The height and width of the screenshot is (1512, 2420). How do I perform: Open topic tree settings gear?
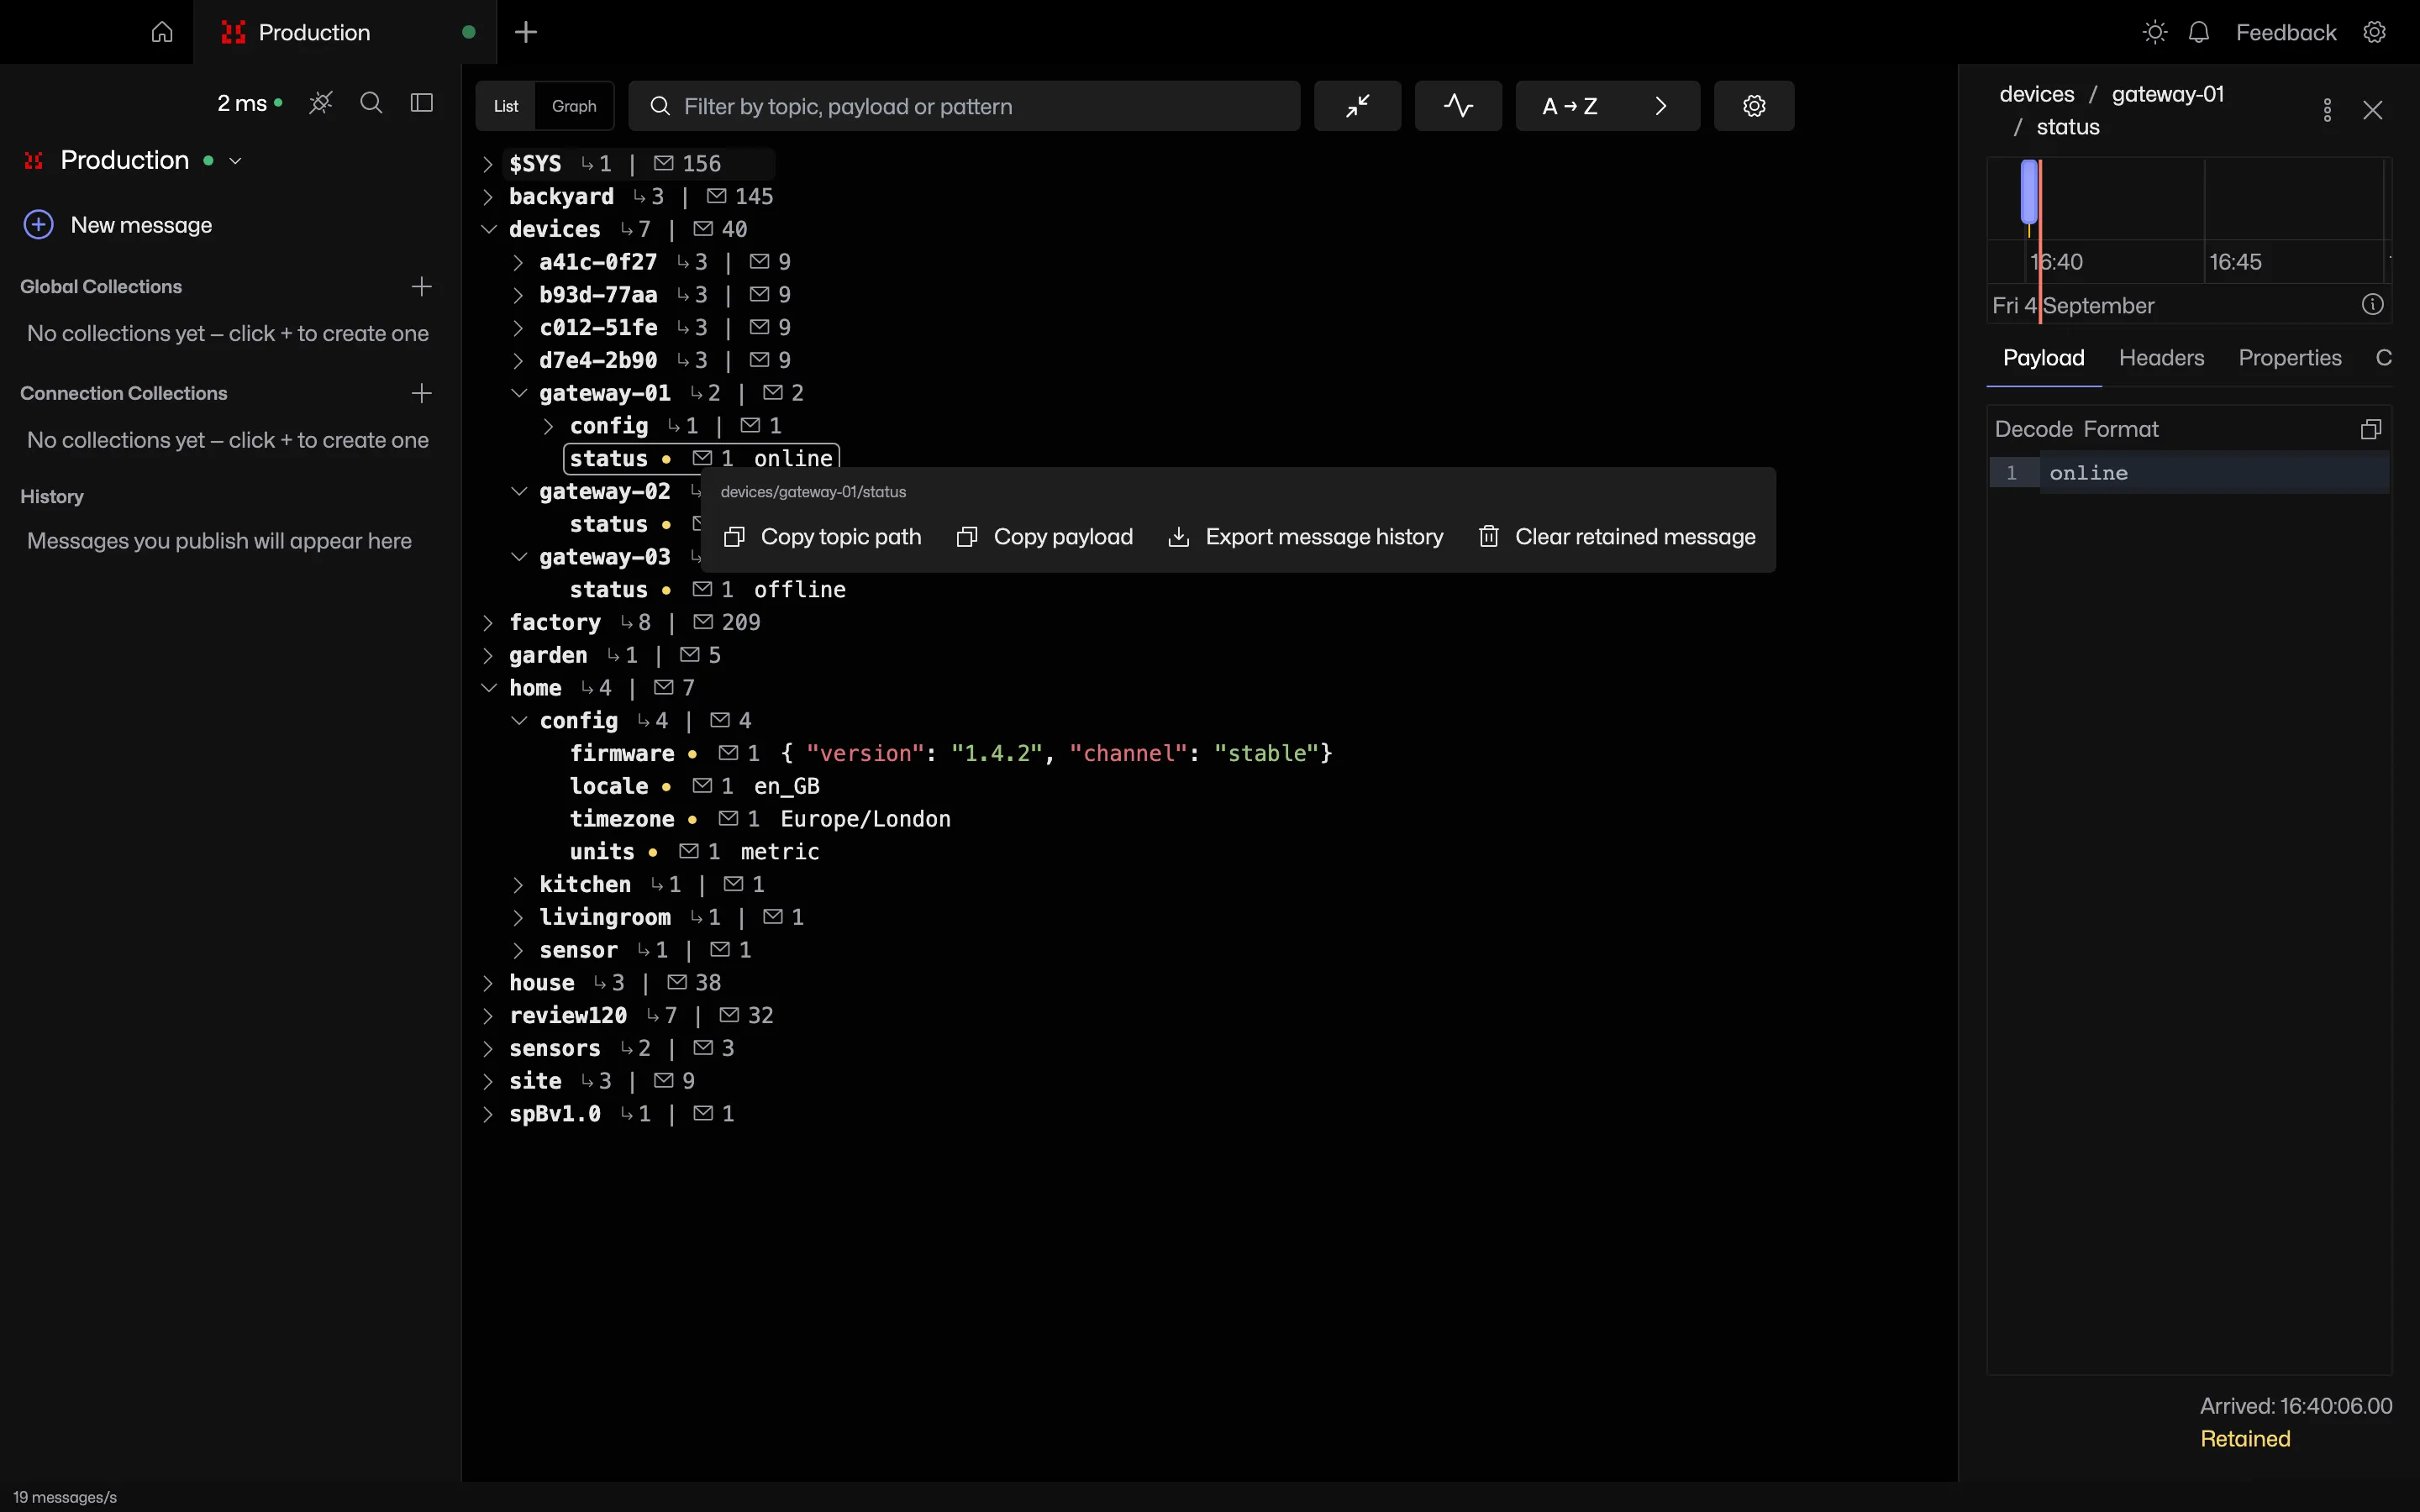pos(1754,106)
